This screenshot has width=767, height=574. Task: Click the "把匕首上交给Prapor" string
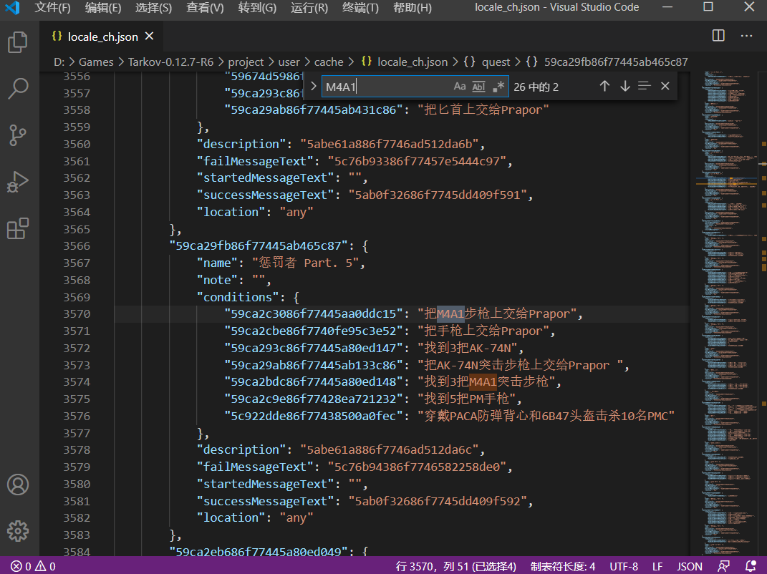click(x=483, y=110)
